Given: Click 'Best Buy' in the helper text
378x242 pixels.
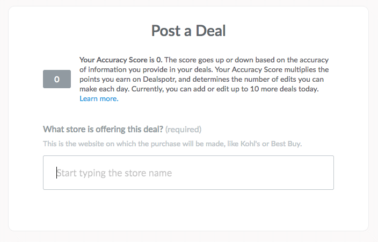Looking at the screenshot, I should [x=293, y=144].
